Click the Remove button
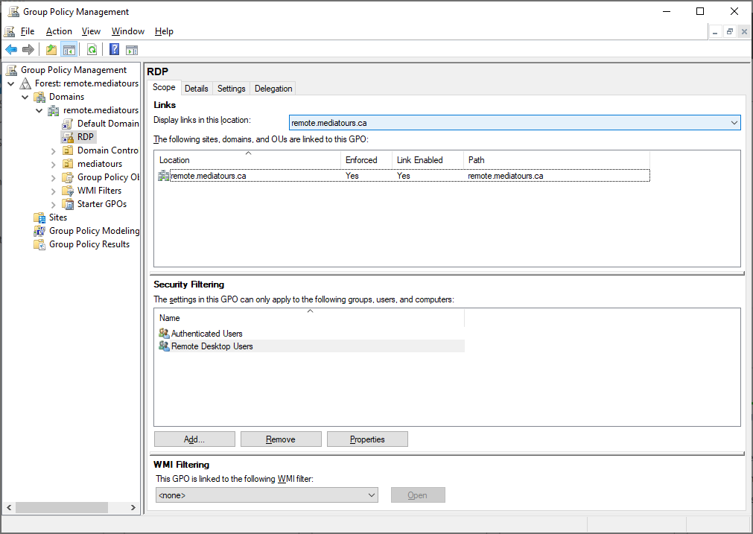 pos(281,439)
